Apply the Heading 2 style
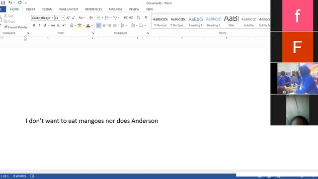Viewport: 318px width, 179px height. [x=213, y=22]
